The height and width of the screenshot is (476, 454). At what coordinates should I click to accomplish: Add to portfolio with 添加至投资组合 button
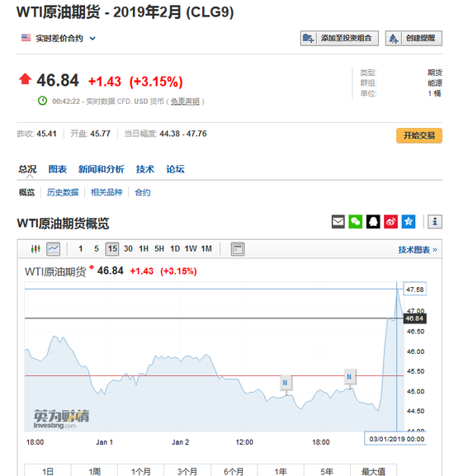click(339, 38)
